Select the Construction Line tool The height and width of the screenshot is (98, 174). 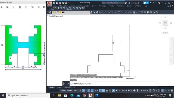104,13
